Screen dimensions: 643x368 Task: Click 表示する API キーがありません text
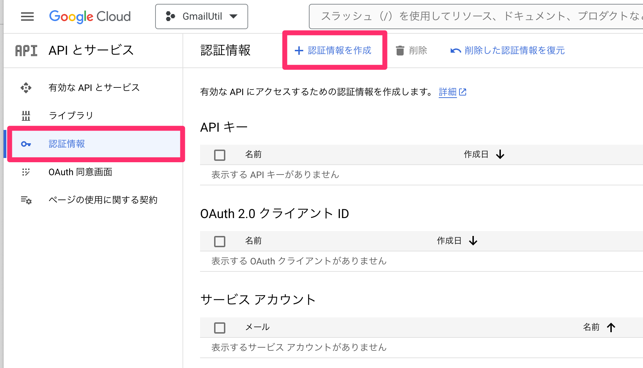coord(275,175)
